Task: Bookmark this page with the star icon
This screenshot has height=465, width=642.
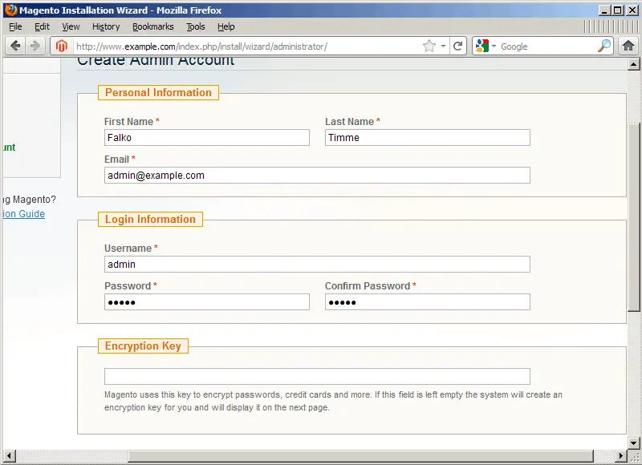Action: click(429, 46)
